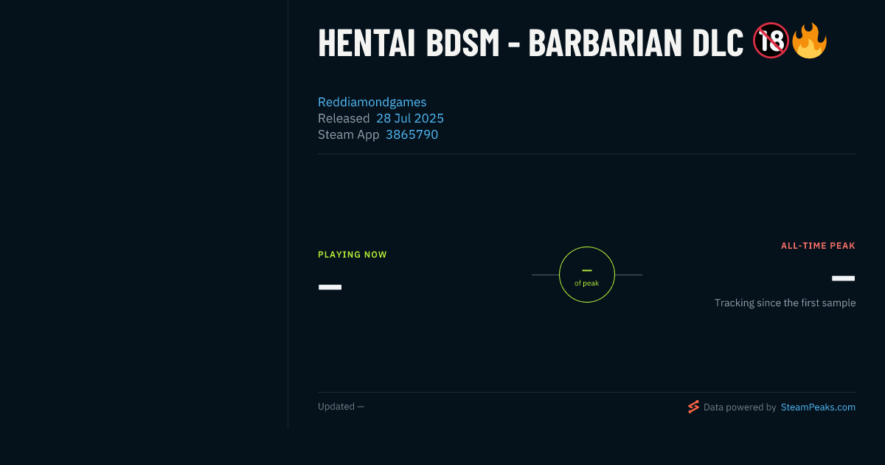Click the no-under-18 emoji in title
Viewport: 885px width, 465px height.
coord(771,41)
